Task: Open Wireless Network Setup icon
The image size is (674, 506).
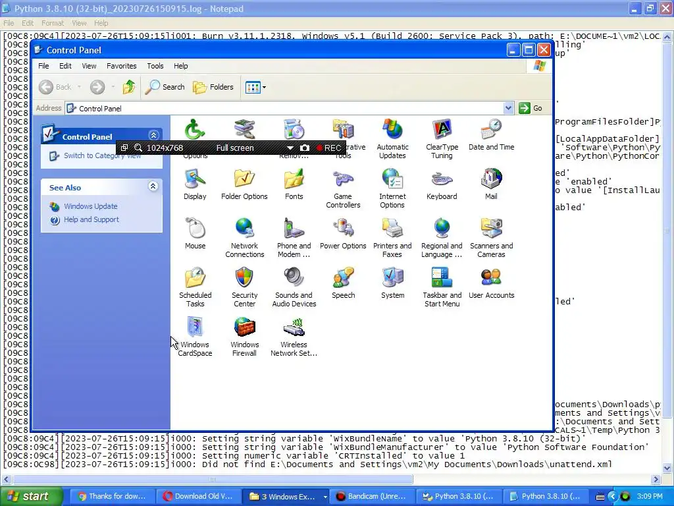Action: (294, 337)
